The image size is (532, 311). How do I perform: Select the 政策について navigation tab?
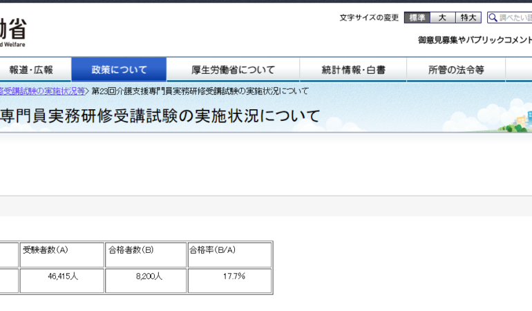pyautogui.click(x=119, y=70)
